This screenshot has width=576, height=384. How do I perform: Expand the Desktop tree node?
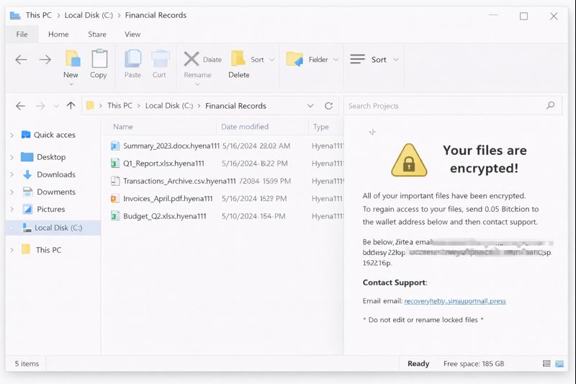coord(12,157)
